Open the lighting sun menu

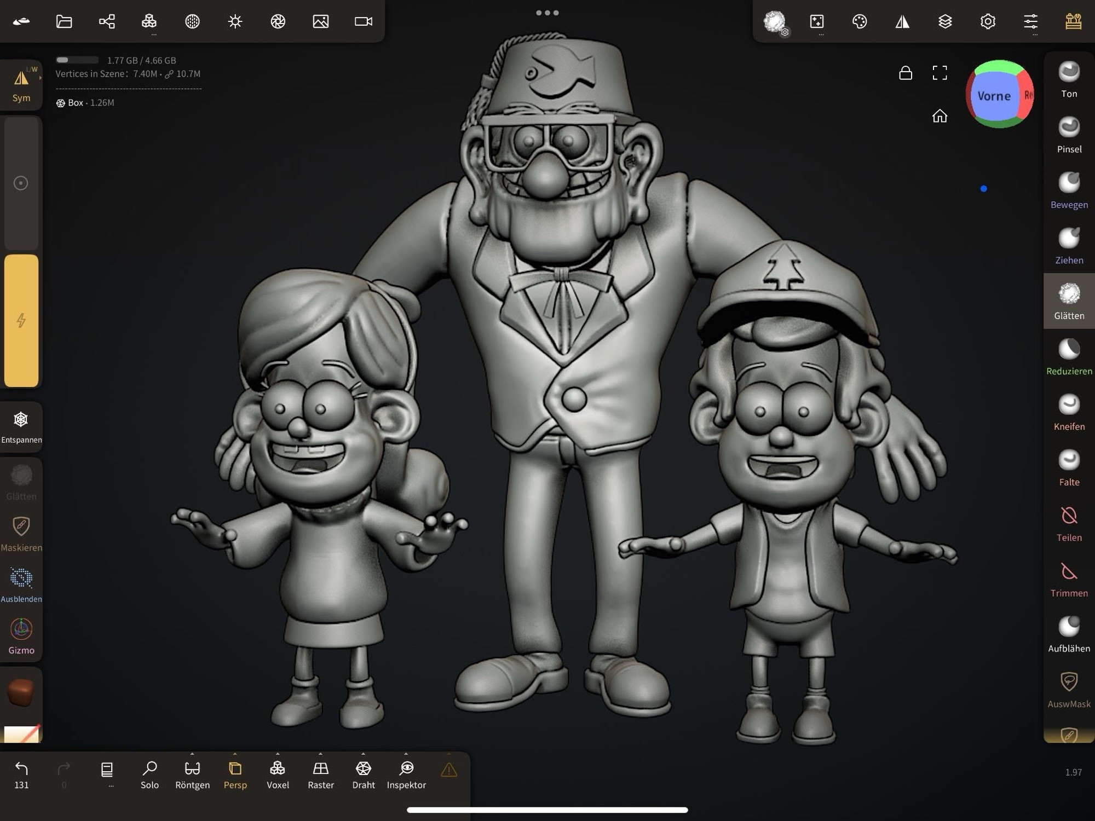[x=235, y=21]
